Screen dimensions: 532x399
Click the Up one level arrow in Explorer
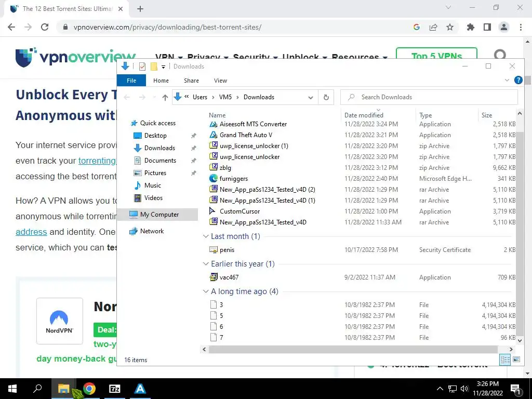[165, 97]
